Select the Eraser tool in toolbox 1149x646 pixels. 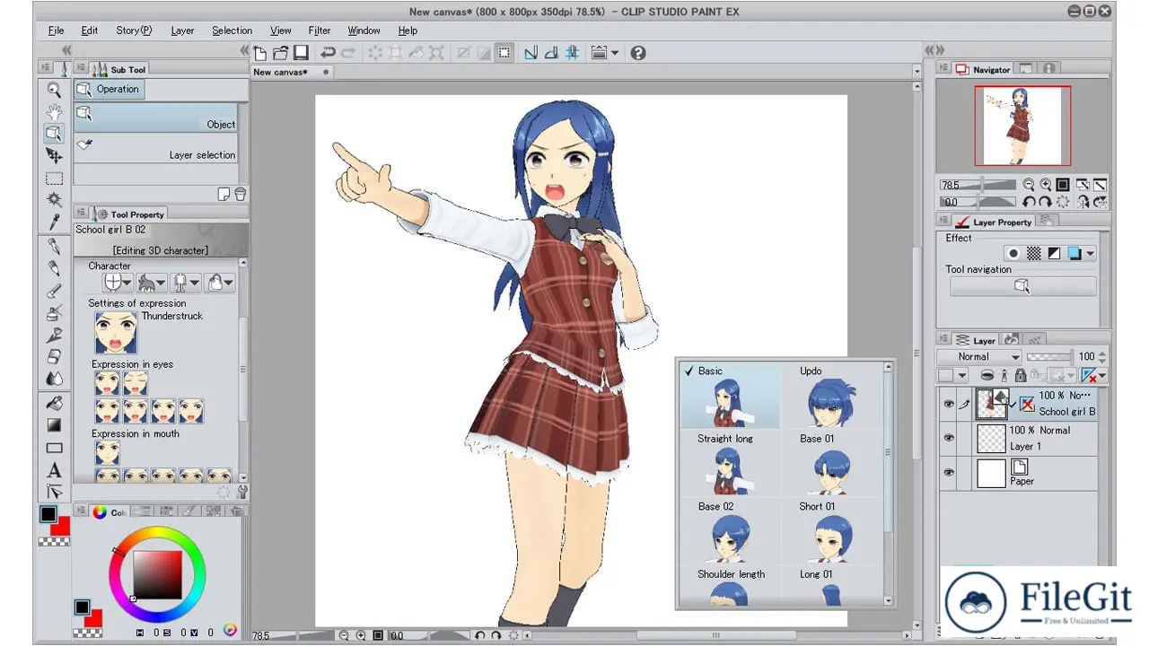click(x=54, y=357)
